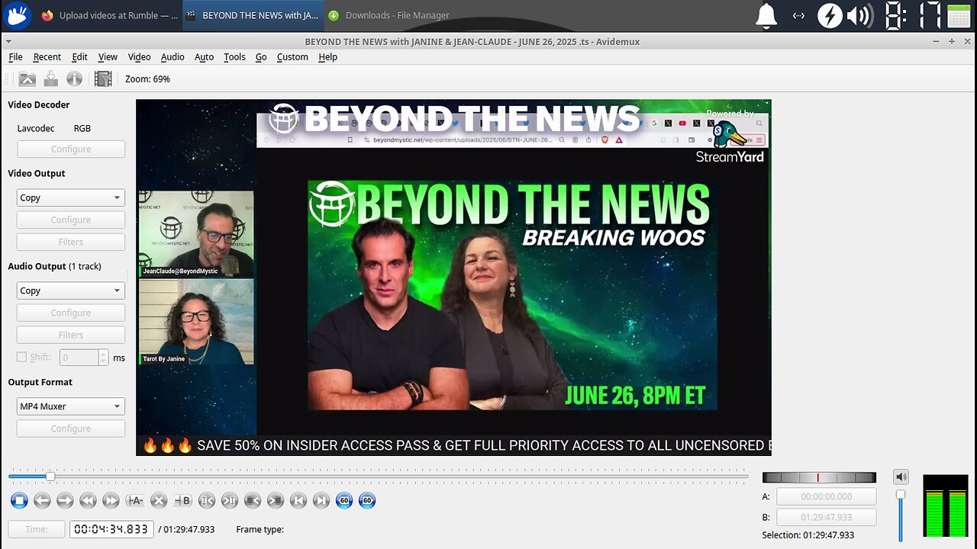
Task: Open the notifications bell in the panel
Action: click(766, 16)
